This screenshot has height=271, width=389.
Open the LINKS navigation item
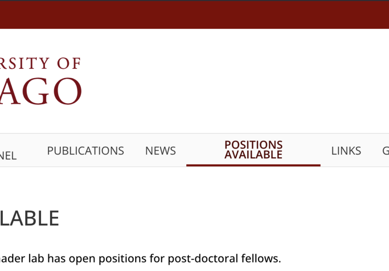pyautogui.click(x=346, y=151)
